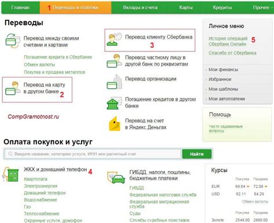The image size is (274, 223).
Task: Open Федеральная налоговая служба link
Action: (x=163, y=195)
